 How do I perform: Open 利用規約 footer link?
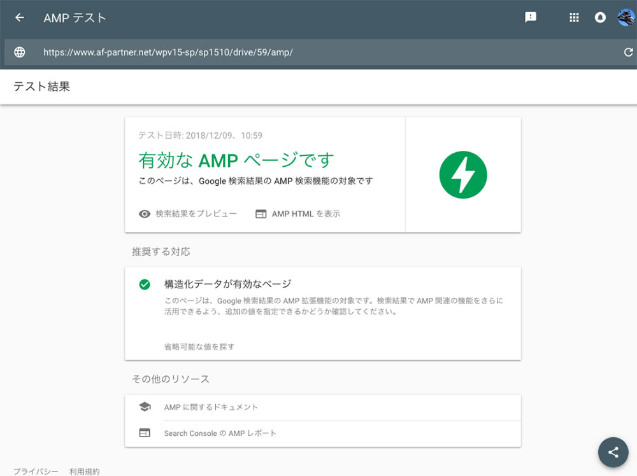pos(84,471)
